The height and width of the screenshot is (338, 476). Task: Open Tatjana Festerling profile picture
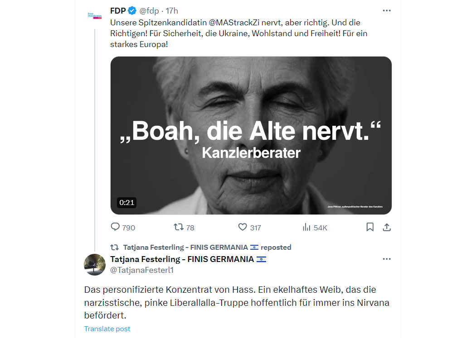point(95,265)
